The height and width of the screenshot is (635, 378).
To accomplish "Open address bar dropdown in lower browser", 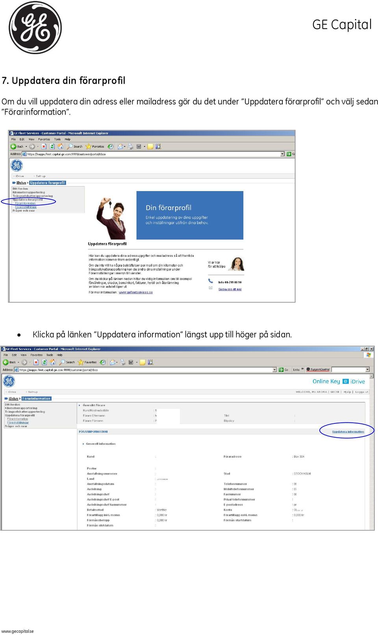I will click(274, 370).
